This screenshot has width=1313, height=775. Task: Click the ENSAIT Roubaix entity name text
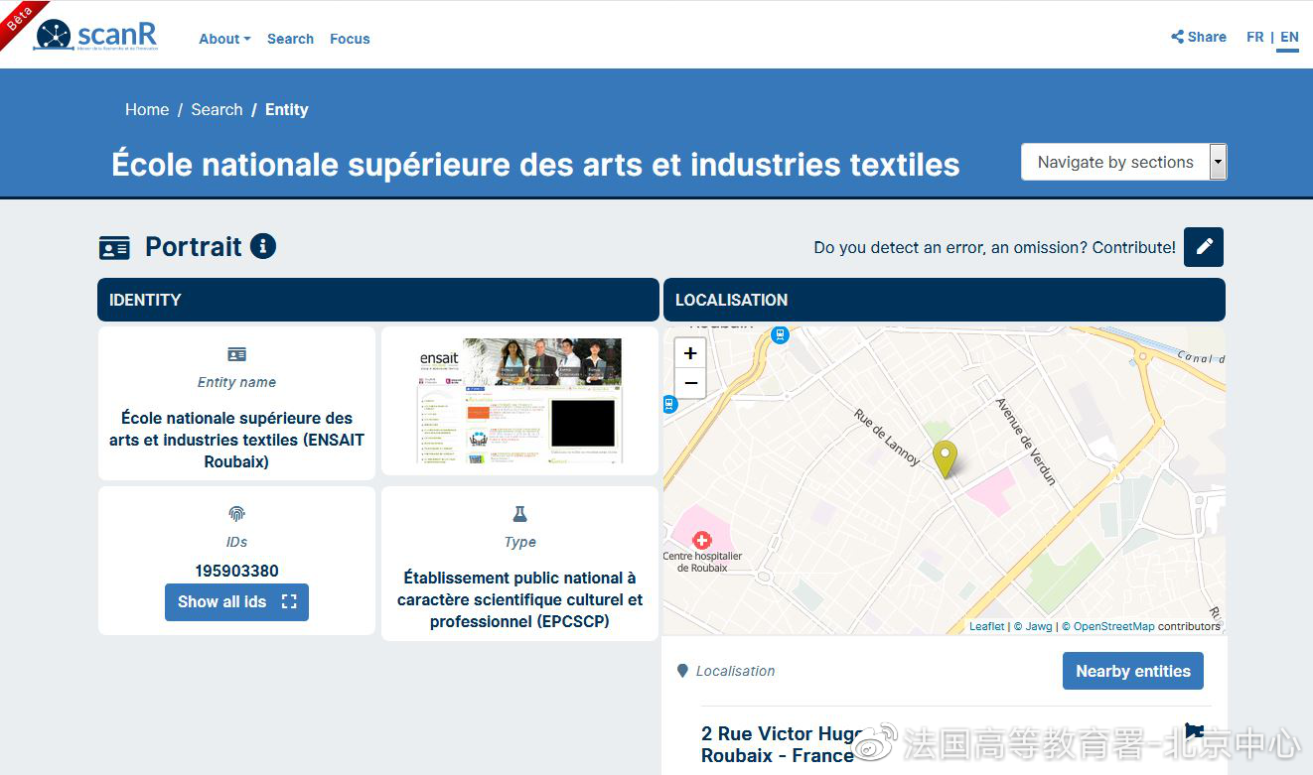236,440
